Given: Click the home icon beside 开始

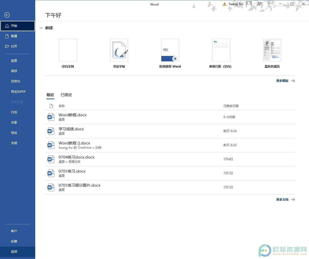Looking at the screenshot, I should pyautogui.click(x=7, y=26).
